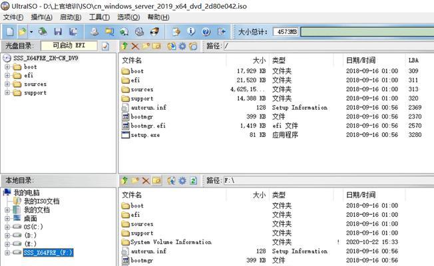
Task: Click the blue Info properties icon
Action: point(191,31)
